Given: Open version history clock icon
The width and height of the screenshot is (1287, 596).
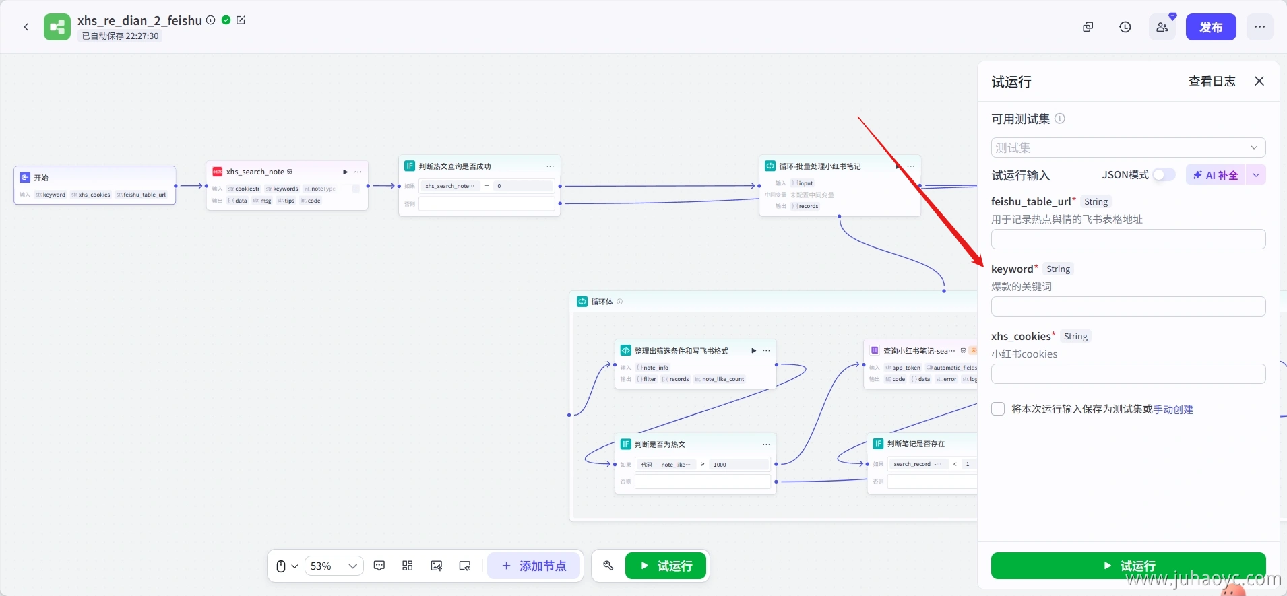Looking at the screenshot, I should (x=1125, y=27).
